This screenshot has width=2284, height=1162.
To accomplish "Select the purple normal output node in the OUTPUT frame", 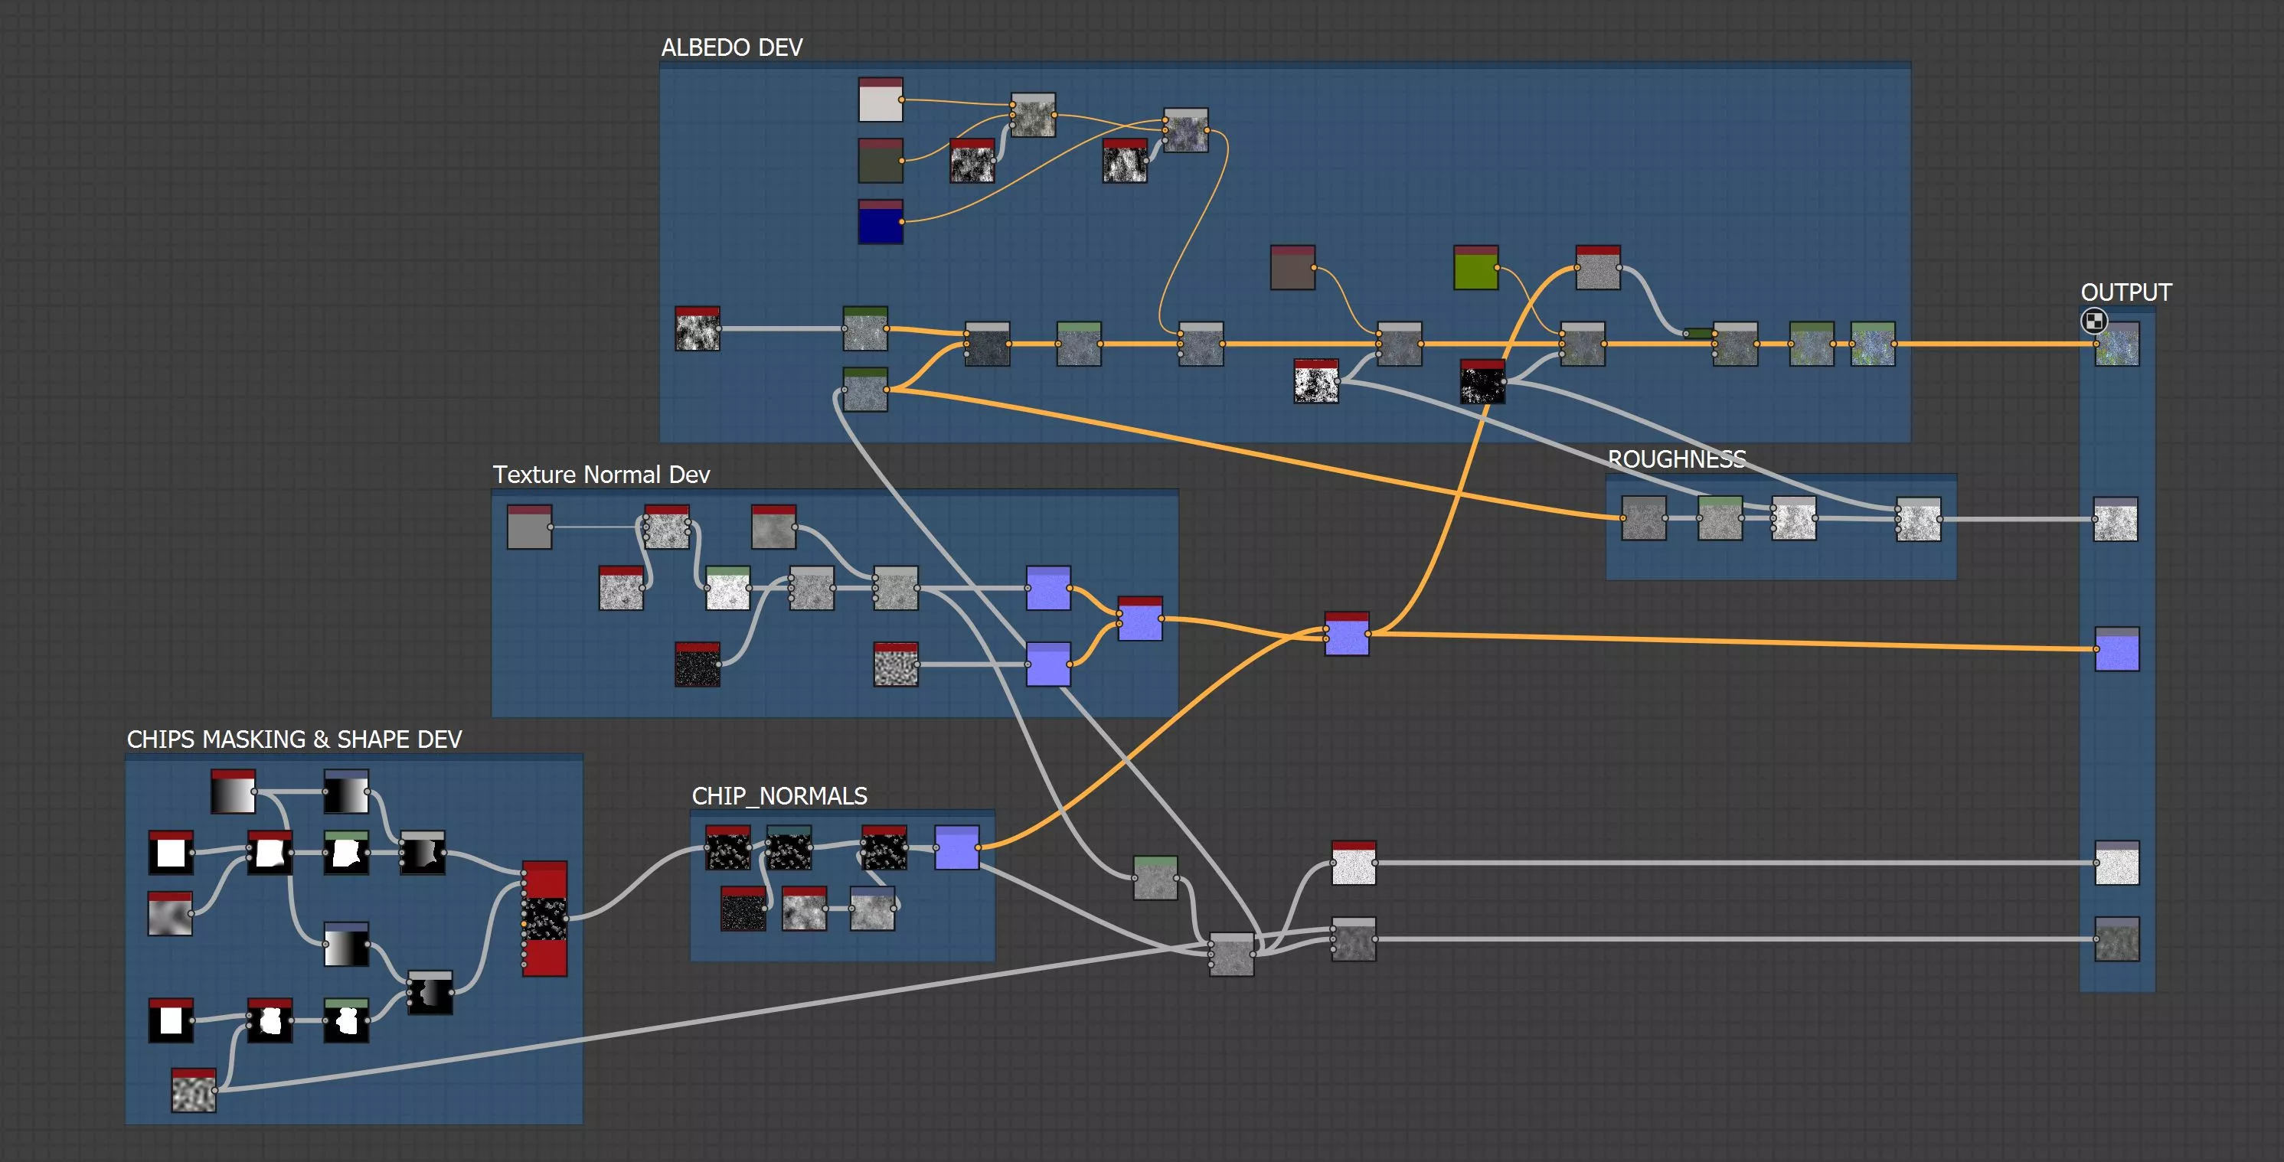I will click(2116, 650).
